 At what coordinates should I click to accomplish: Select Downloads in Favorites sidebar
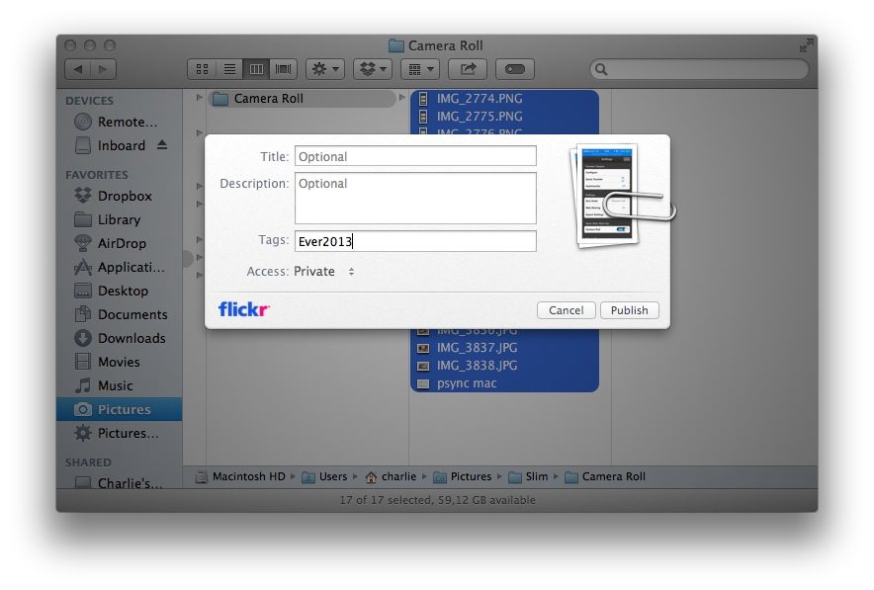pos(131,338)
